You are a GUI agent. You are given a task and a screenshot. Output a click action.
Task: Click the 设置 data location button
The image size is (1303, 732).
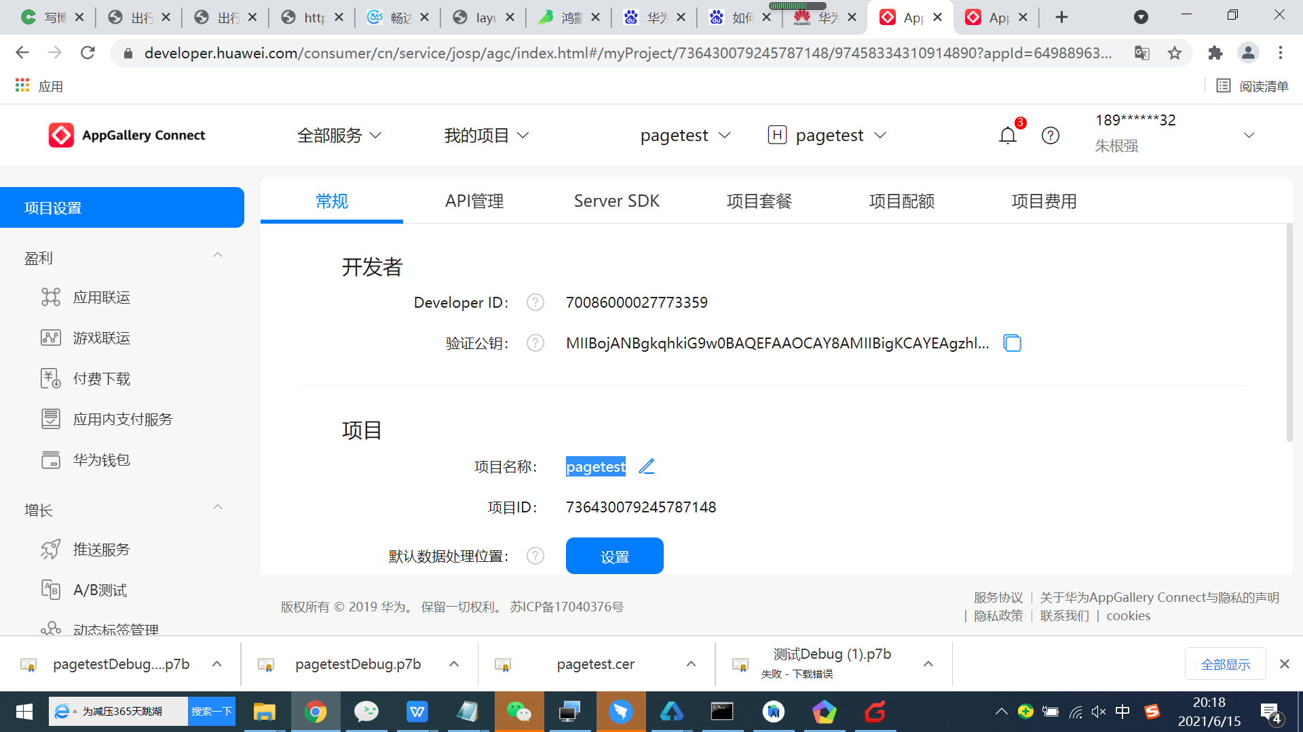point(614,556)
